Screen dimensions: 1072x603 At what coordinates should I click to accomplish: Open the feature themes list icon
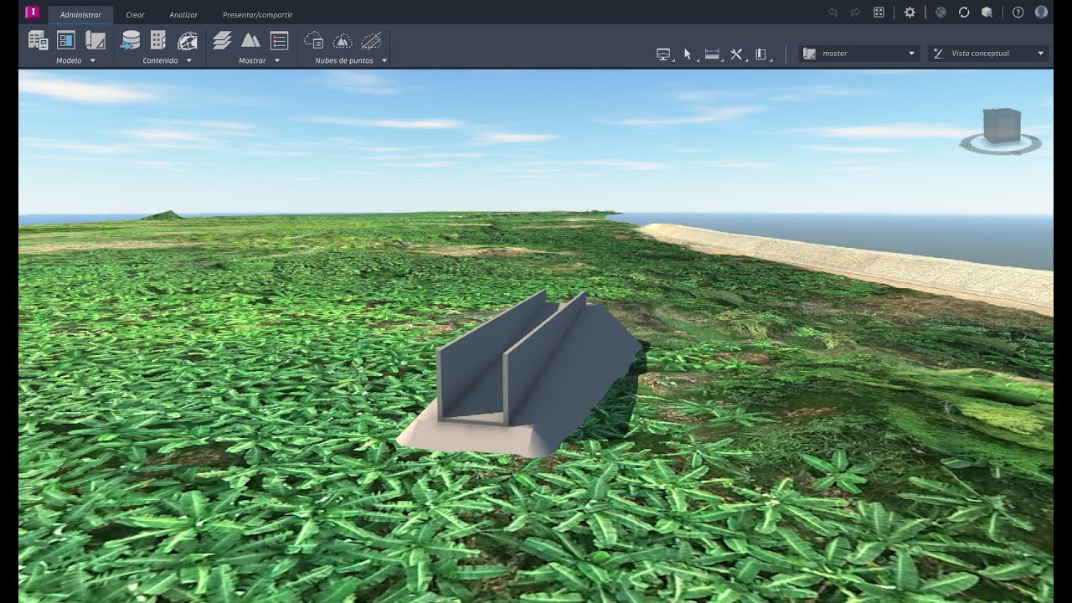coord(279,40)
